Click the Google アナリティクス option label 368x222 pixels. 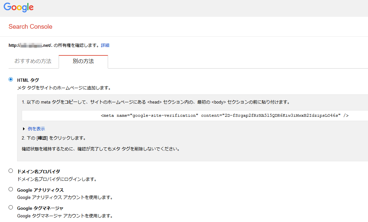tap(40, 190)
